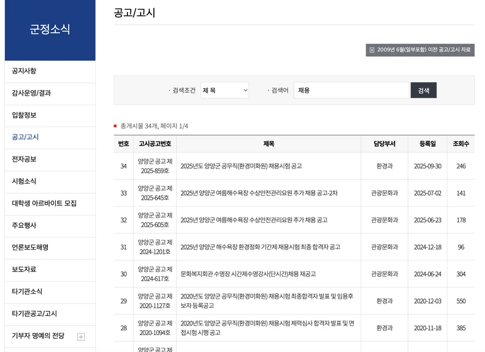
Task: Navigate to 입찰정보
Action: click(x=24, y=115)
